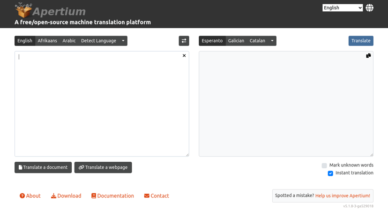Open the About link

click(x=30, y=195)
